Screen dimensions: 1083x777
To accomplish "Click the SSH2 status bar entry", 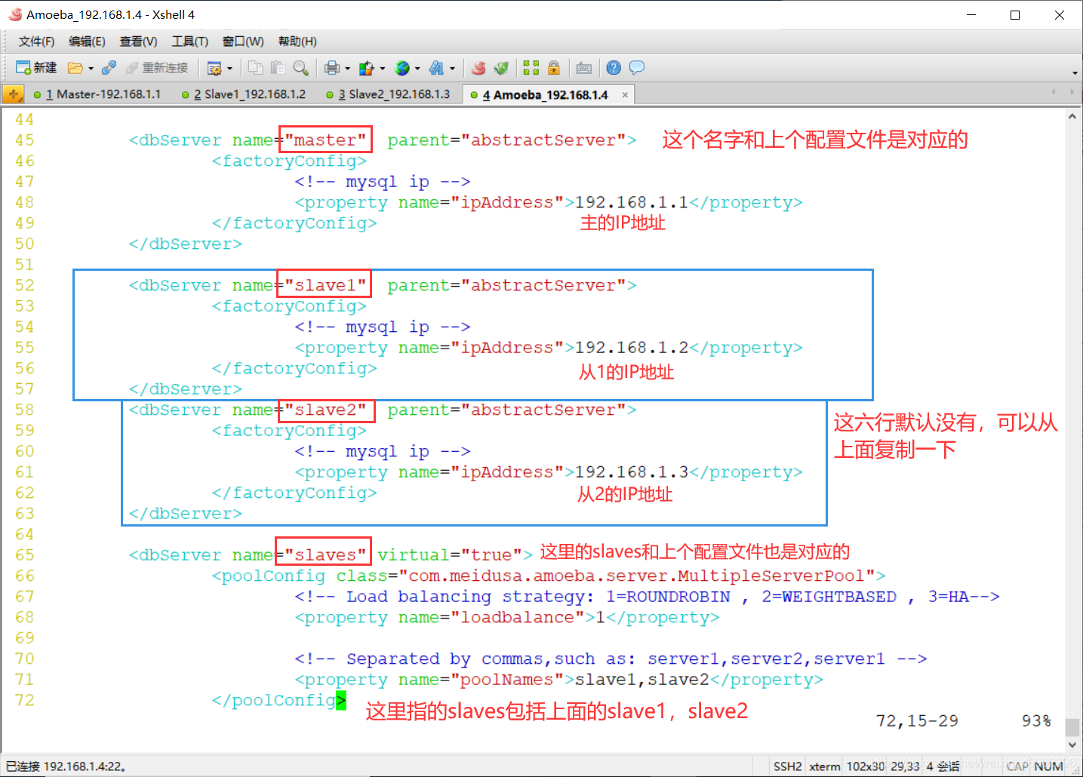I will point(787,766).
